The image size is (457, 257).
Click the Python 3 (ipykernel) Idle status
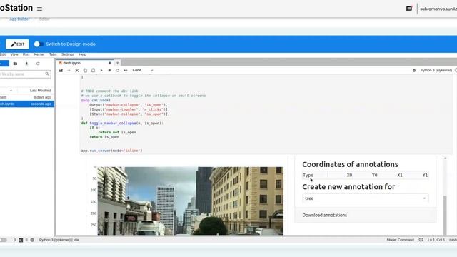pyautogui.click(x=59, y=240)
